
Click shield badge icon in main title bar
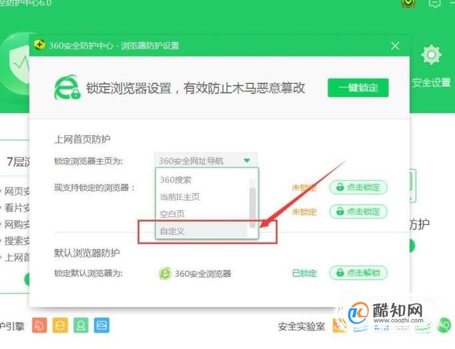pos(408,3)
